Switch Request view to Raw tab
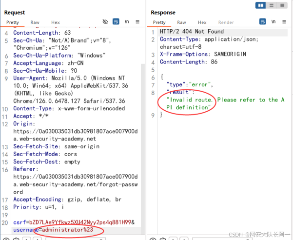The image size is (293, 240). (35, 22)
